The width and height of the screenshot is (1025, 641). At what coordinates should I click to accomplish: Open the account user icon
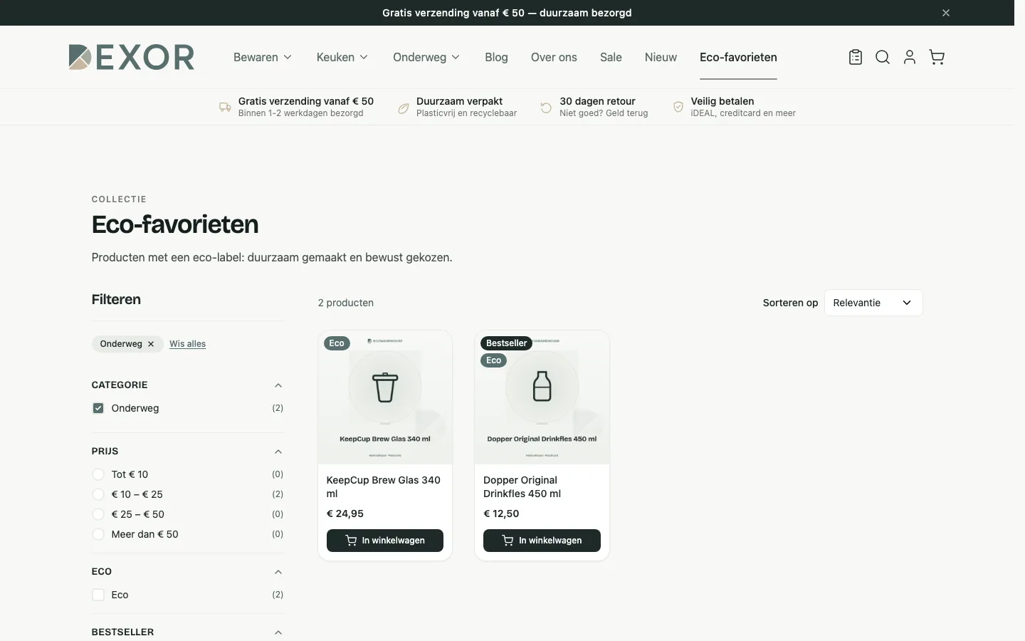click(910, 57)
